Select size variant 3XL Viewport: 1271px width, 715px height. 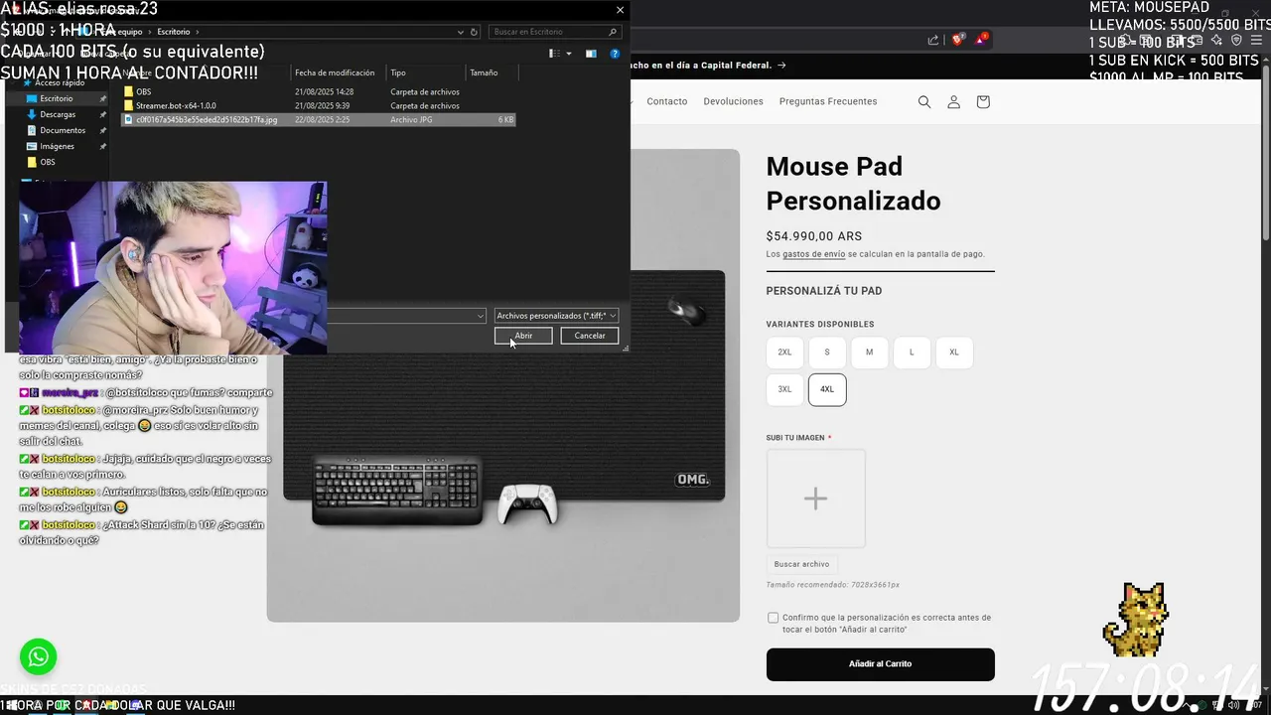coord(784,389)
